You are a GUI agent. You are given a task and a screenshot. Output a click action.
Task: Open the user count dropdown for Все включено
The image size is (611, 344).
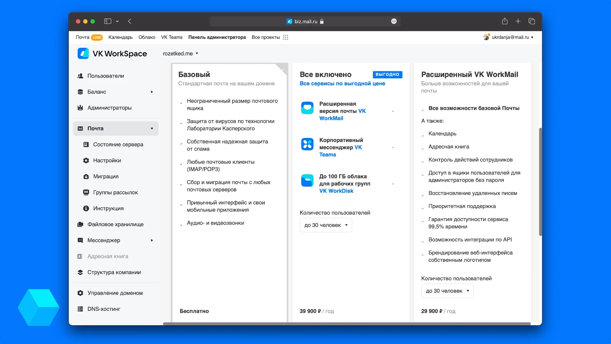tap(325, 225)
